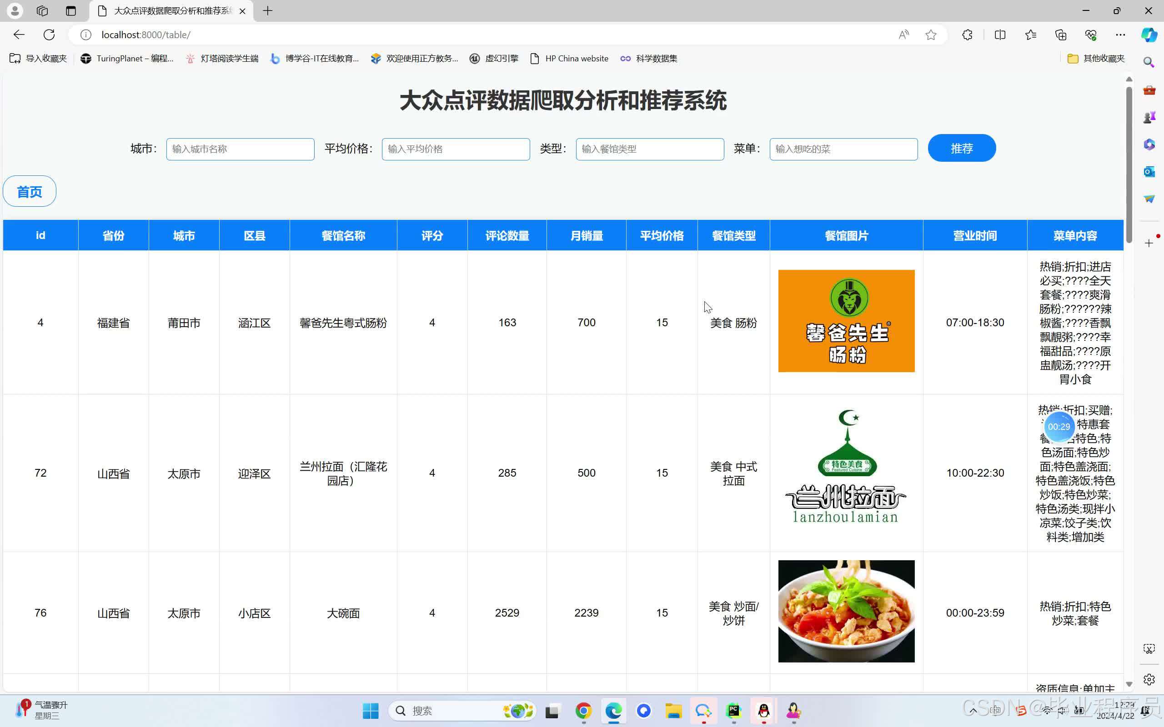The width and height of the screenshot is (1164, 727).
Task: Click the 推荐 button
Action: point(961,148)
